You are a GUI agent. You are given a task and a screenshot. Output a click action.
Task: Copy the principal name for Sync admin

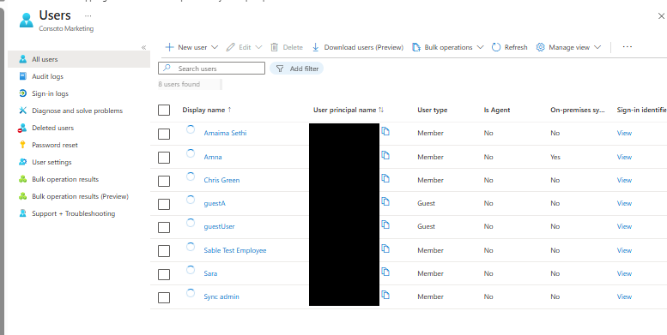[385, 295]
